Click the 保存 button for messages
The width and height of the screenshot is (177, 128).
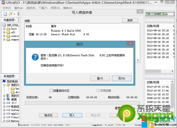pos(130,21)
